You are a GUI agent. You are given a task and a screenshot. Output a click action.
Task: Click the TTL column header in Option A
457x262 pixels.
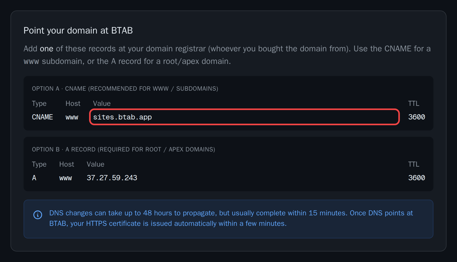(x=414, y=103)
